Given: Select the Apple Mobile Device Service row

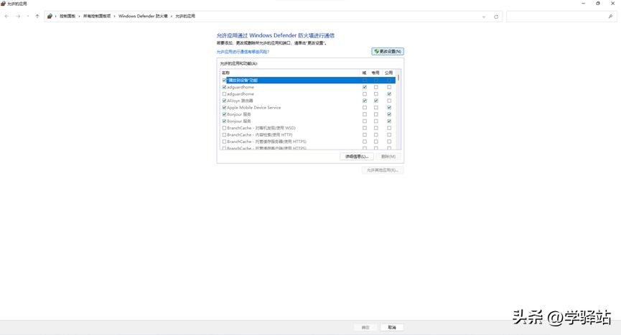Looking at the screenshot, I should coord(308,107).
